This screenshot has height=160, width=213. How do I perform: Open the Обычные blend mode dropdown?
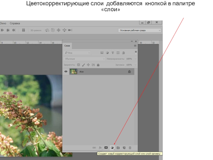point(84,59)
